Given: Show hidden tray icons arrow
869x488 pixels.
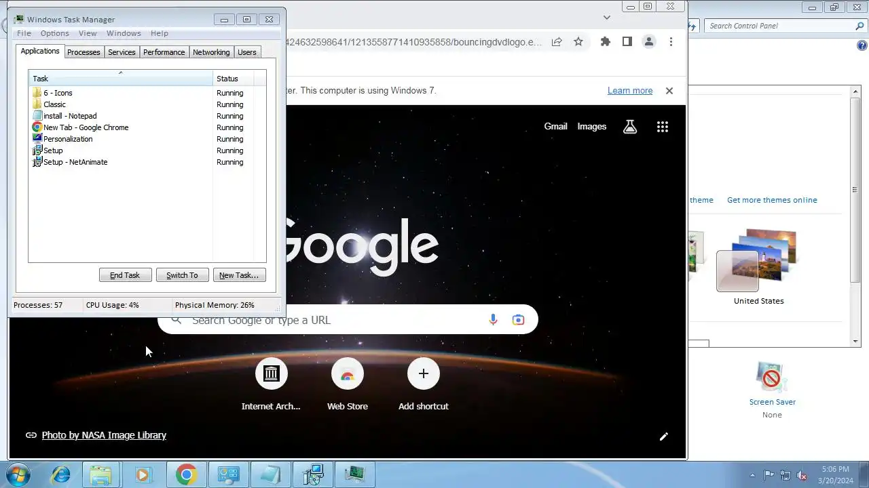Looking at the screenshot, I should 752,475.
